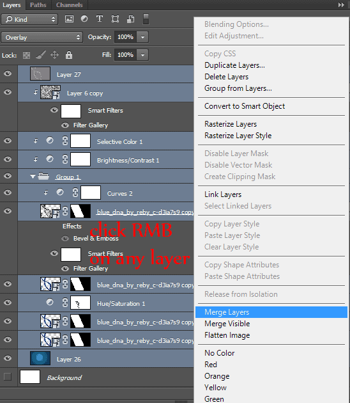Filter layers by type layer icon
The image size is (350, 403).
(x=100, y=19)
